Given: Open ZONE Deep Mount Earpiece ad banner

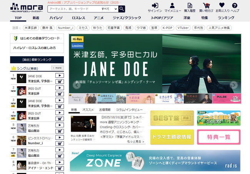Looking at the screenshot, I should (155, 161).
